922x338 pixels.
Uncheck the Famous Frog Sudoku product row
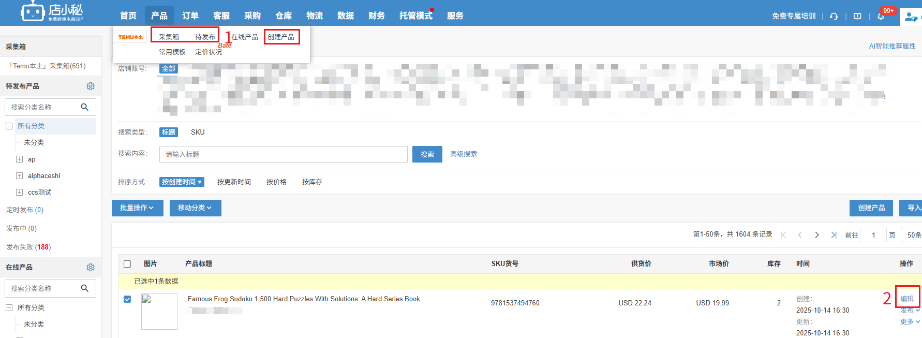(127, 299)
